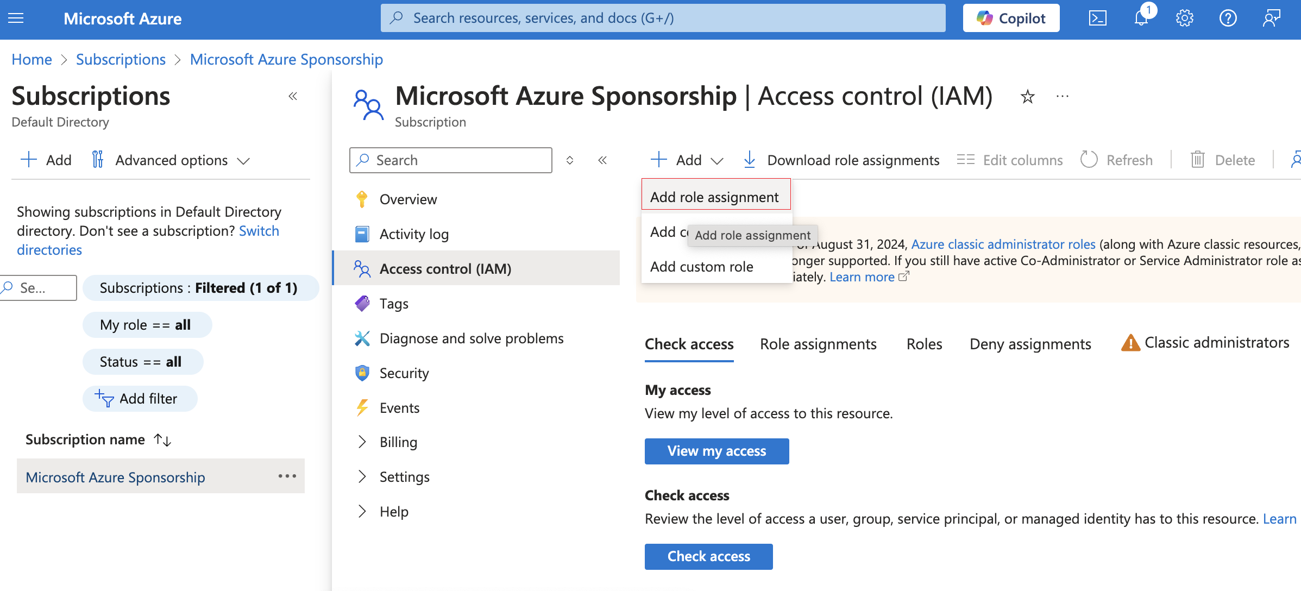Open Azure classic administrator roles link
This screenshot has height=591, width=1301.
tap(1003, 244)
